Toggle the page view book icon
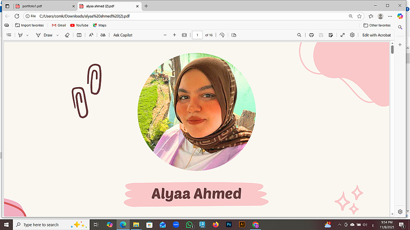 tap(79, 35)
